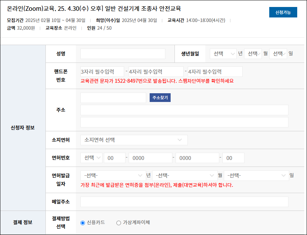
Task: Click the license number first 0000 field
Action: pyautogui.click(x=150, y=158)
